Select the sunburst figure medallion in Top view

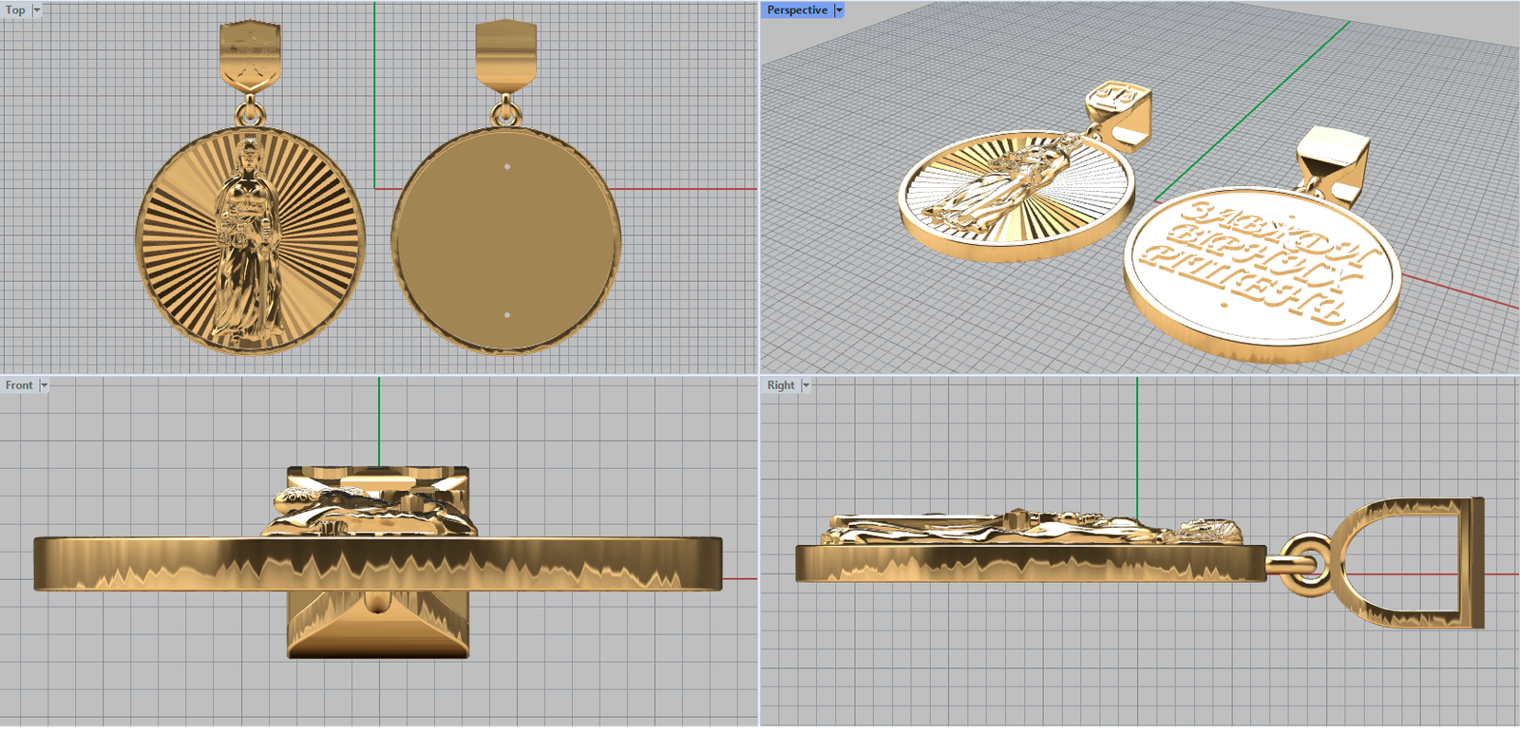pos(251,241)
